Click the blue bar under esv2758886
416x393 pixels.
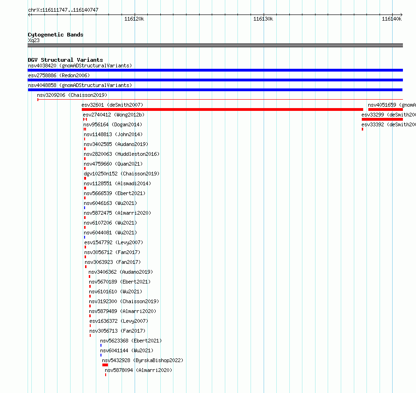tap(215, 80)
